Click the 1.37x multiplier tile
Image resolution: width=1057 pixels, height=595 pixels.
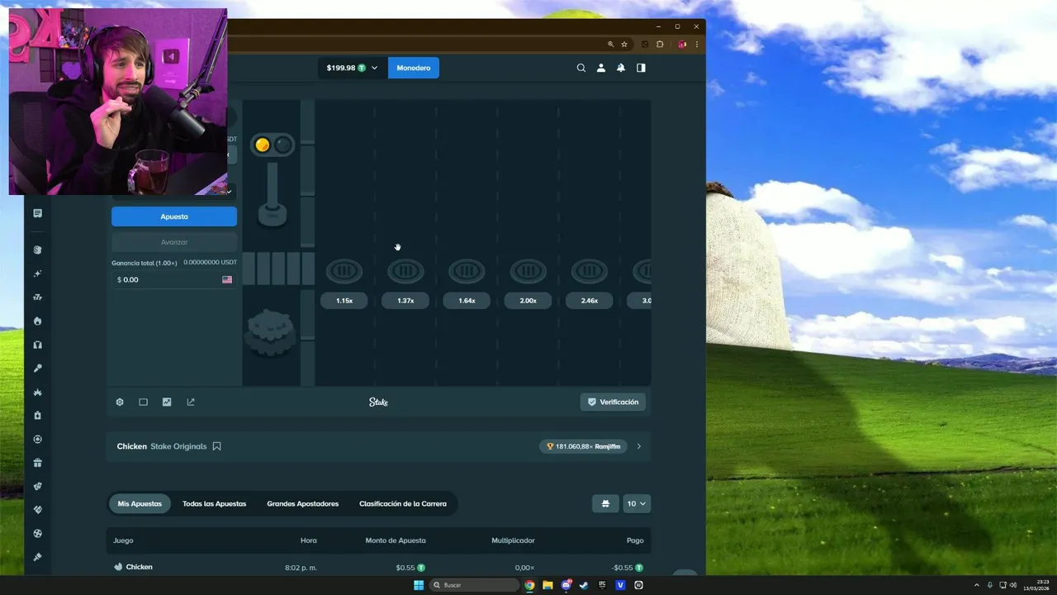(405, 301)
